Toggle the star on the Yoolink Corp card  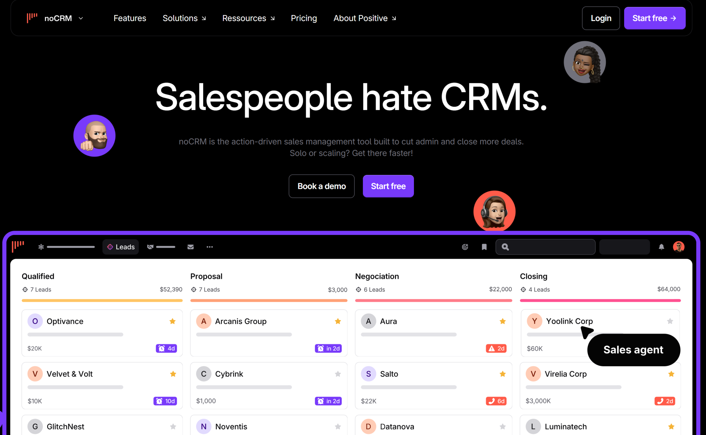670,321
